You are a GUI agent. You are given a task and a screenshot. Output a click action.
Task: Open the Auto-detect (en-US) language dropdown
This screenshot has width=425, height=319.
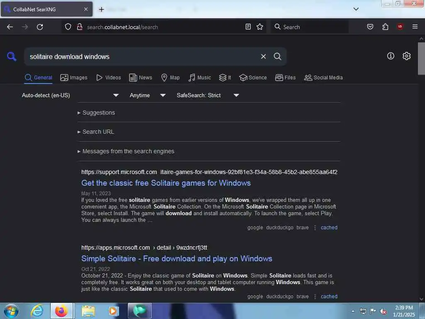(x=70, y=95)
